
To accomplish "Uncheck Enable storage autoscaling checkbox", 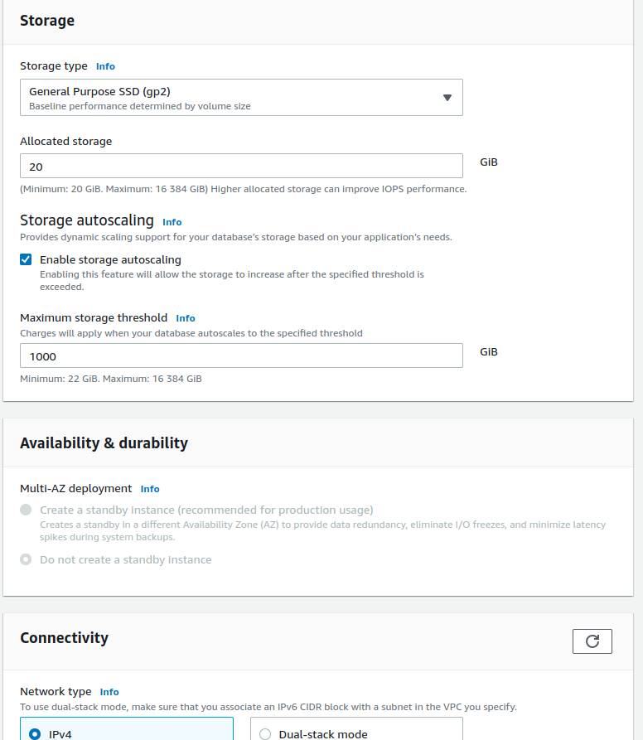I will [26, 259].
